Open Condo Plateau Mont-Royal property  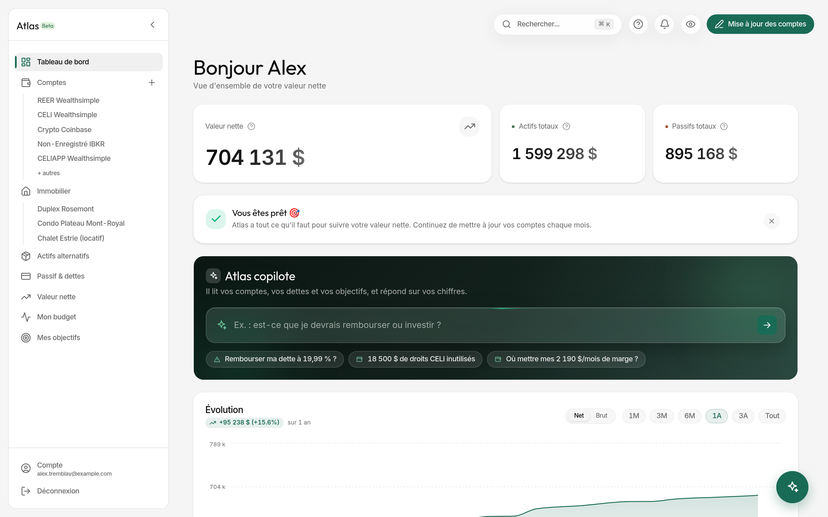(x=81, y=223)
